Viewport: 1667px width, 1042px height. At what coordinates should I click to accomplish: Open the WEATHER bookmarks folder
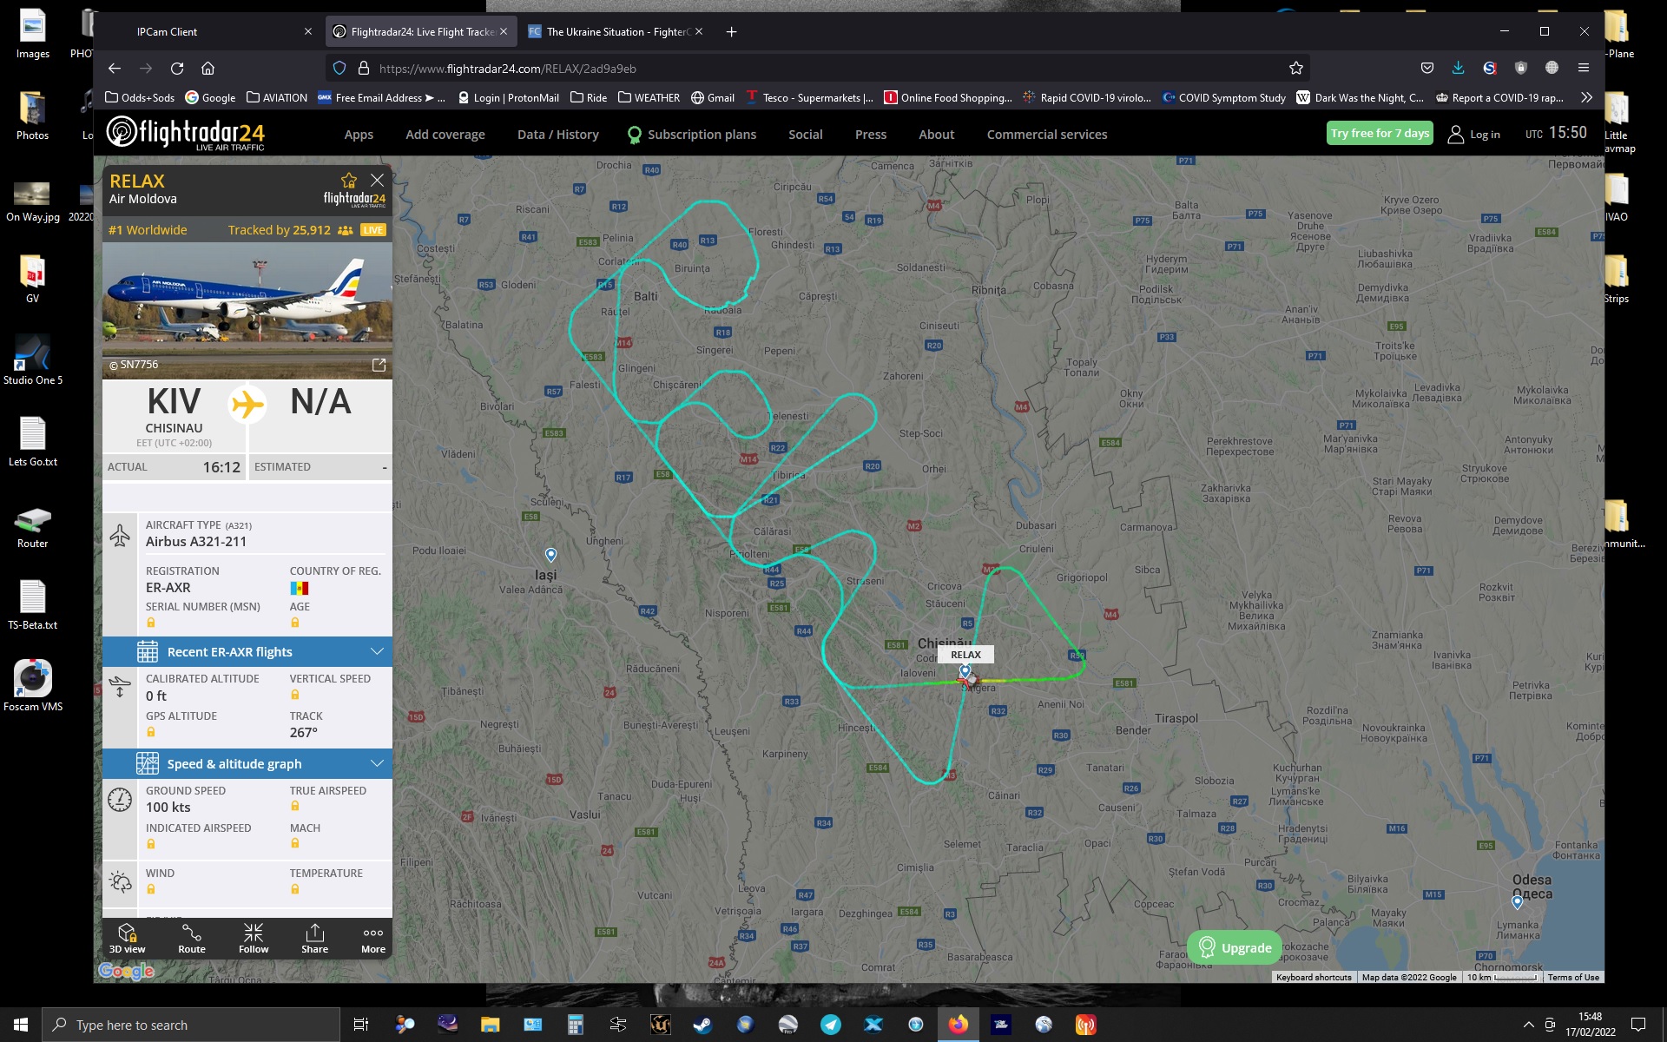pos(649,98)
